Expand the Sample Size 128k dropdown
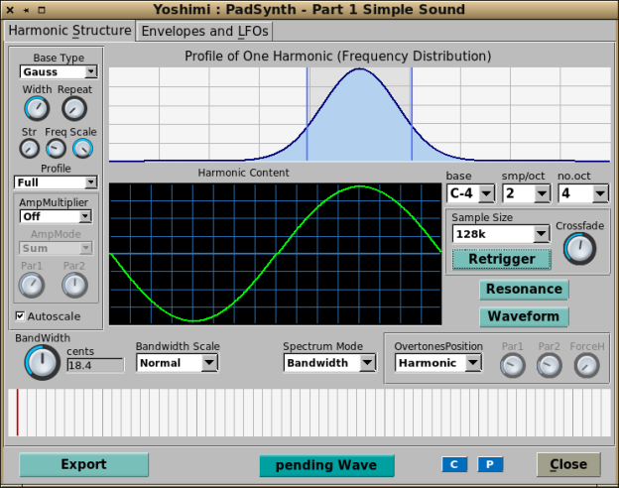This screenshot has width=619, height=488. click(x=500, y=234)
